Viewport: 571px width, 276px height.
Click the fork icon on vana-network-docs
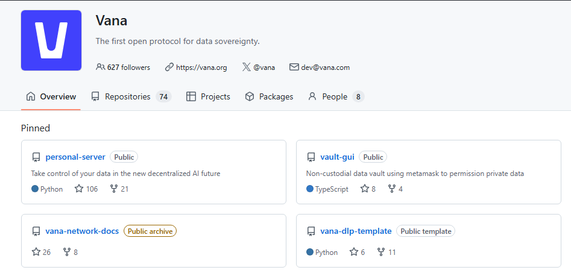[67, 252]
